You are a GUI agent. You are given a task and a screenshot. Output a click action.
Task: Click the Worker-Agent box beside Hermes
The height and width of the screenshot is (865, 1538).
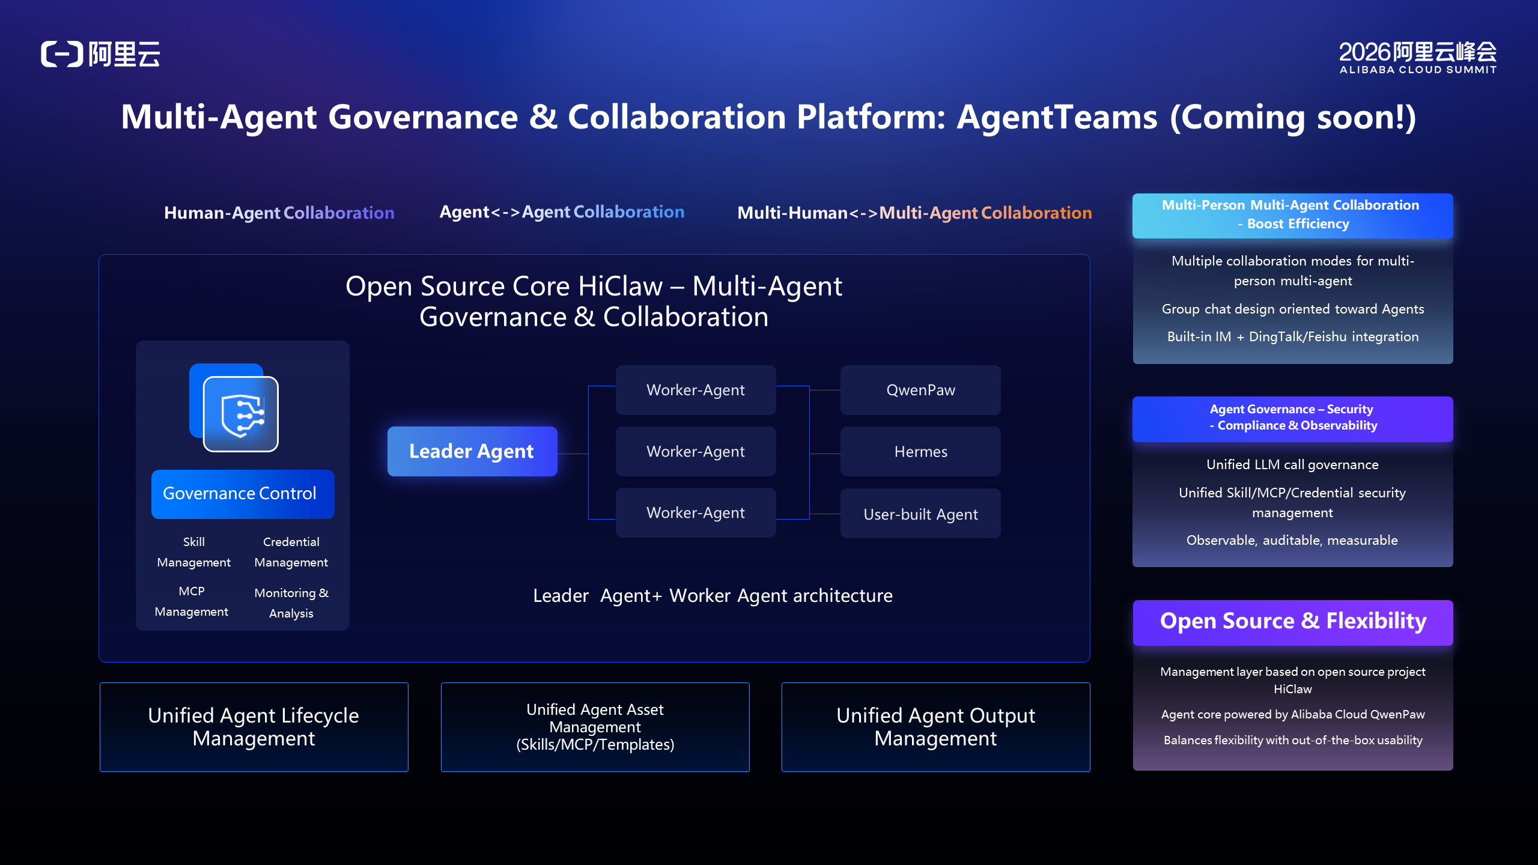tap(696, 451)
